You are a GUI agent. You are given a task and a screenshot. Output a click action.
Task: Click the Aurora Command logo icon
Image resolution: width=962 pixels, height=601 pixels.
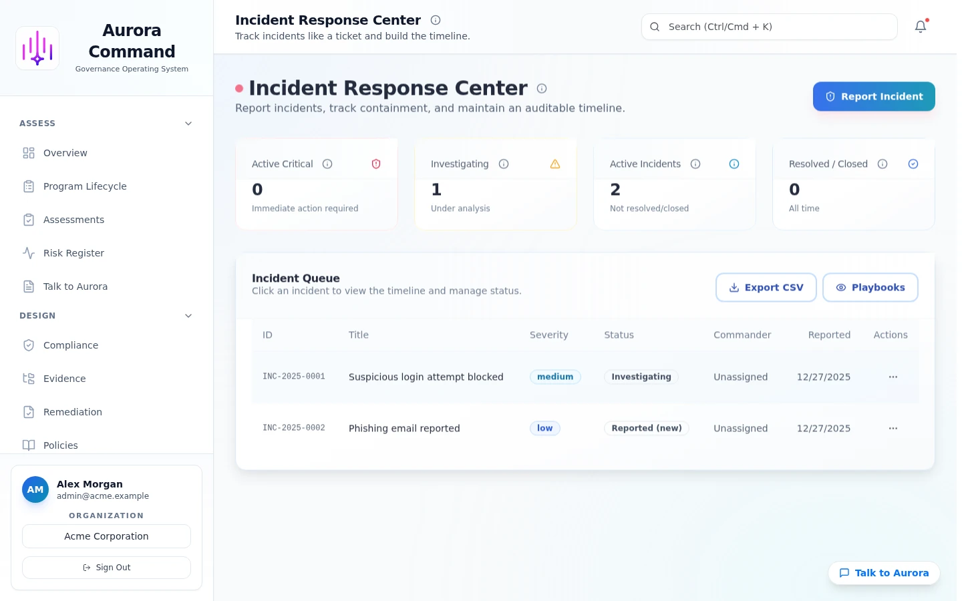37,48
